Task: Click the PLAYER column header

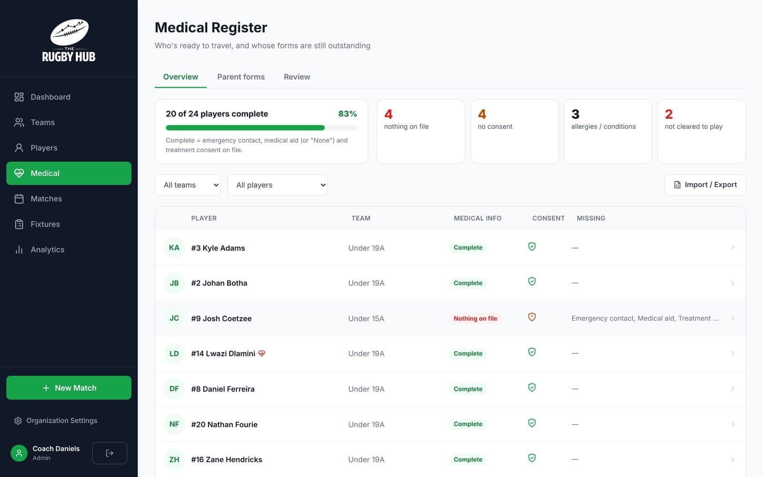Action: click(x=204, y=218)
